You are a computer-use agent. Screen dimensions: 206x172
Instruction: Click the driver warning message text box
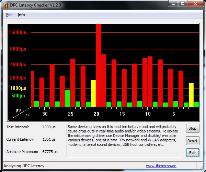coord(124,141)
